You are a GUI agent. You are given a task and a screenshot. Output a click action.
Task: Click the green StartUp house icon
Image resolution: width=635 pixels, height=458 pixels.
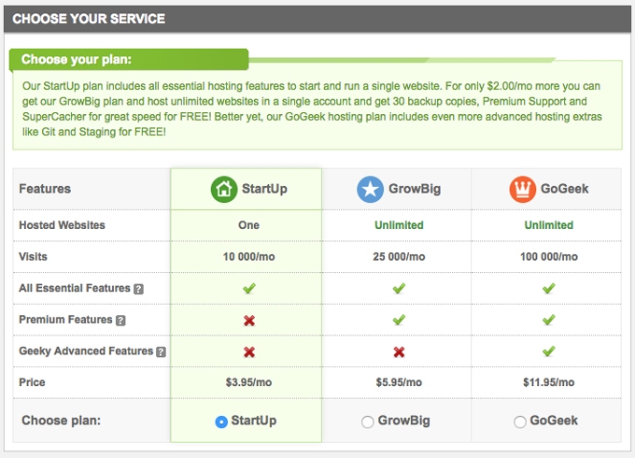point(223,190)
